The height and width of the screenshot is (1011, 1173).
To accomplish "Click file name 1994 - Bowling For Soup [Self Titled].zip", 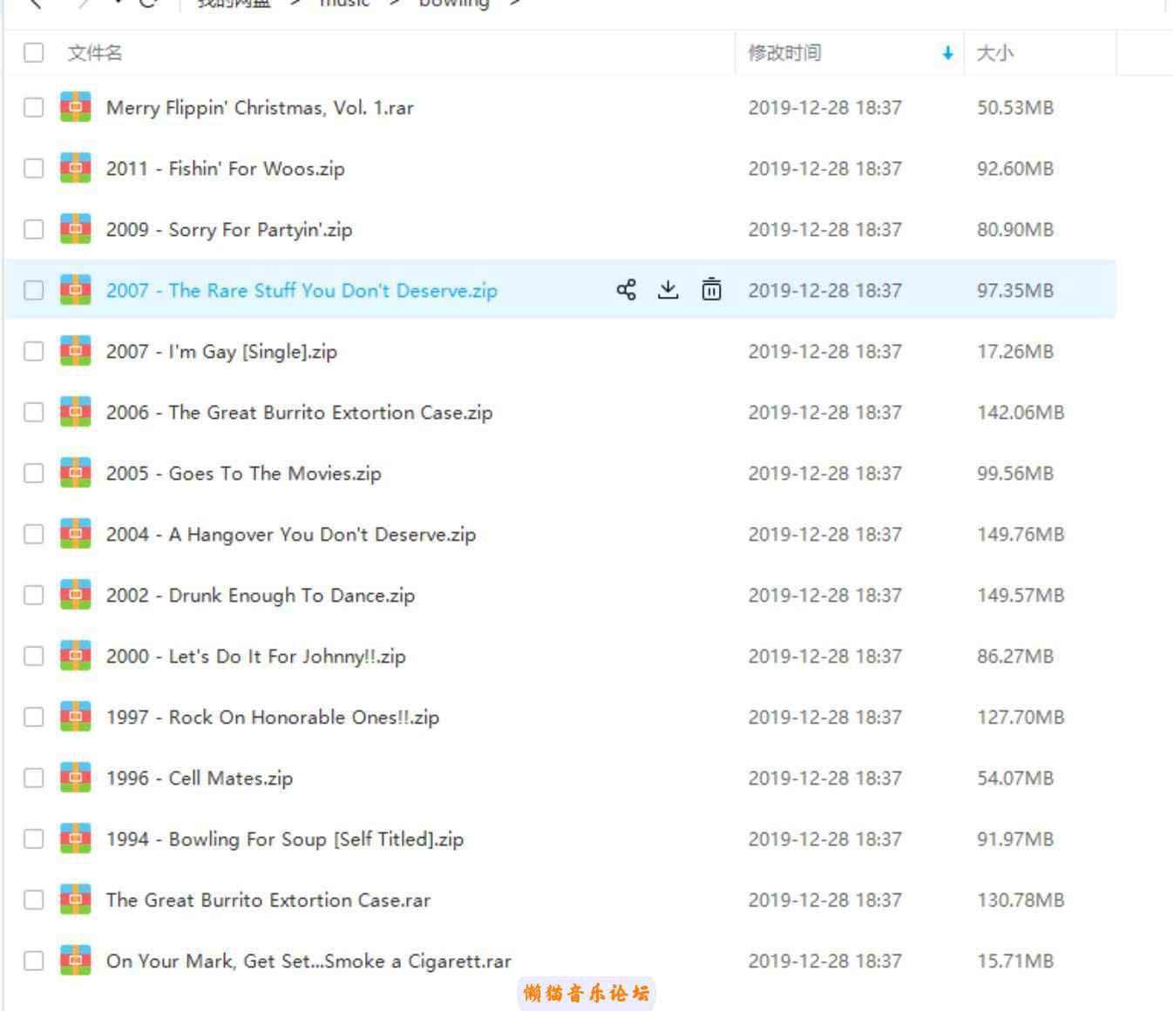I will tap(285, 839).
